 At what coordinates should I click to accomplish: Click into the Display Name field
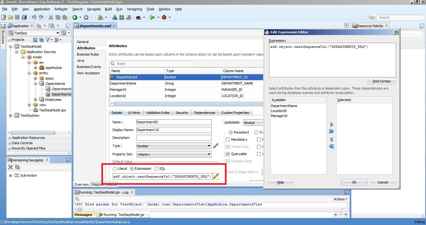point(174,130)
